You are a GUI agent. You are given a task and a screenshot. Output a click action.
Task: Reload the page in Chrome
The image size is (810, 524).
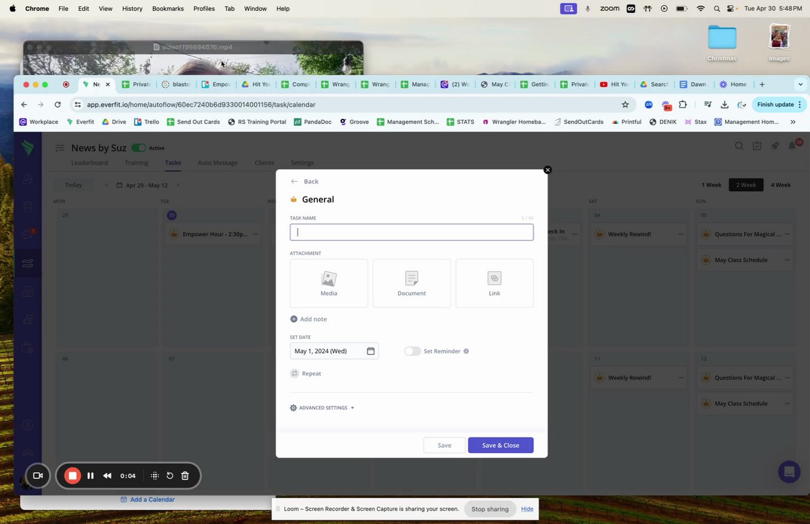point(58,104)
